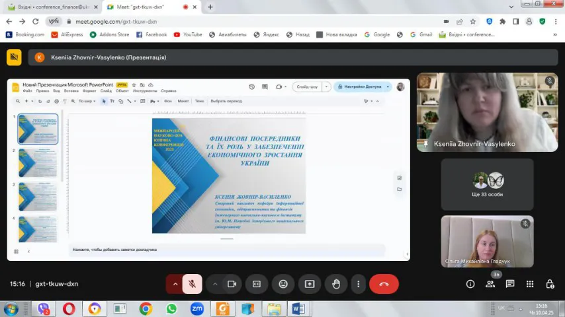565x317 pixels.
Task: Click the 'Ще 33 особи' participants tile
Action: [488, 184]
